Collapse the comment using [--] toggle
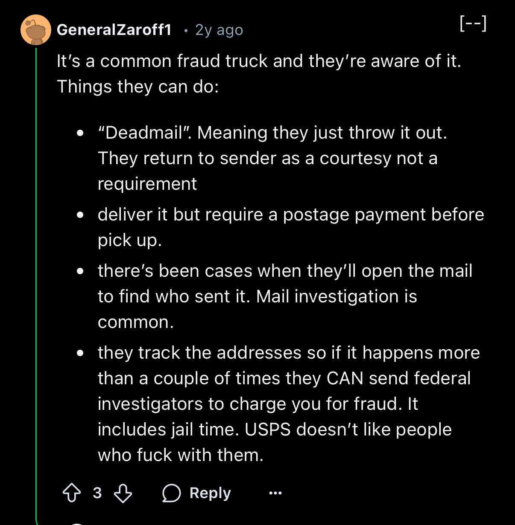Viewport: 515px width, 525px height. [473, 24]
